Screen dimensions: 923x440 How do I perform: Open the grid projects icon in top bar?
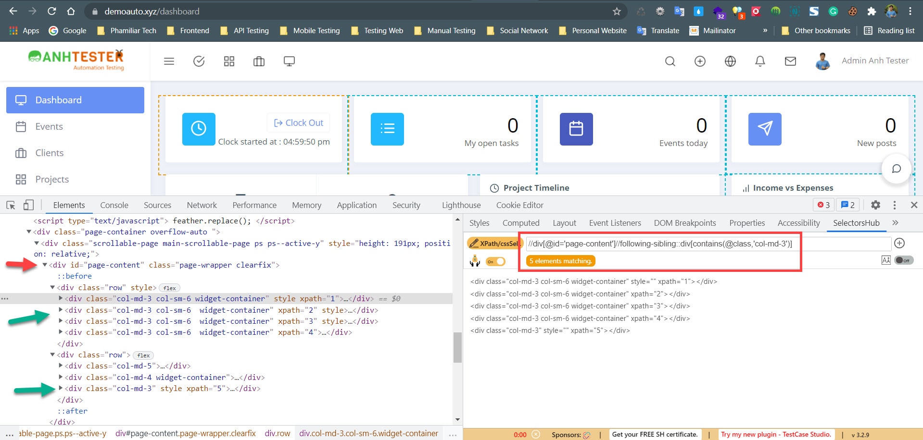[229, 61]
